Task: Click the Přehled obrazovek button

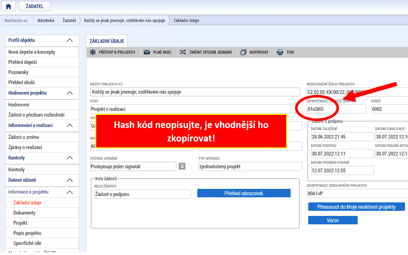Action: [x=244, y=193]
